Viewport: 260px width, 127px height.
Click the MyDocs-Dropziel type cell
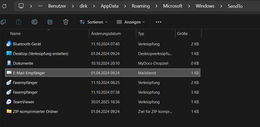pos(153,63)
